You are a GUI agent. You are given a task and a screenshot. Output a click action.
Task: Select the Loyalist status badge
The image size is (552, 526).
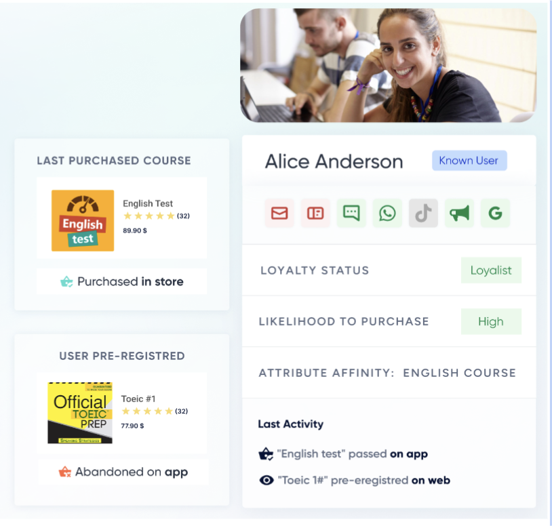click(x=491, y=270)
